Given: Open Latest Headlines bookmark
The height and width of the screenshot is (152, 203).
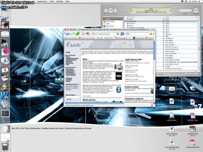Looking at the screenshot, I should point(71,38).
